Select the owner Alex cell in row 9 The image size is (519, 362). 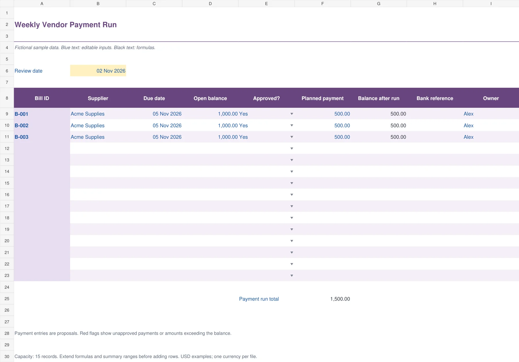491,114
